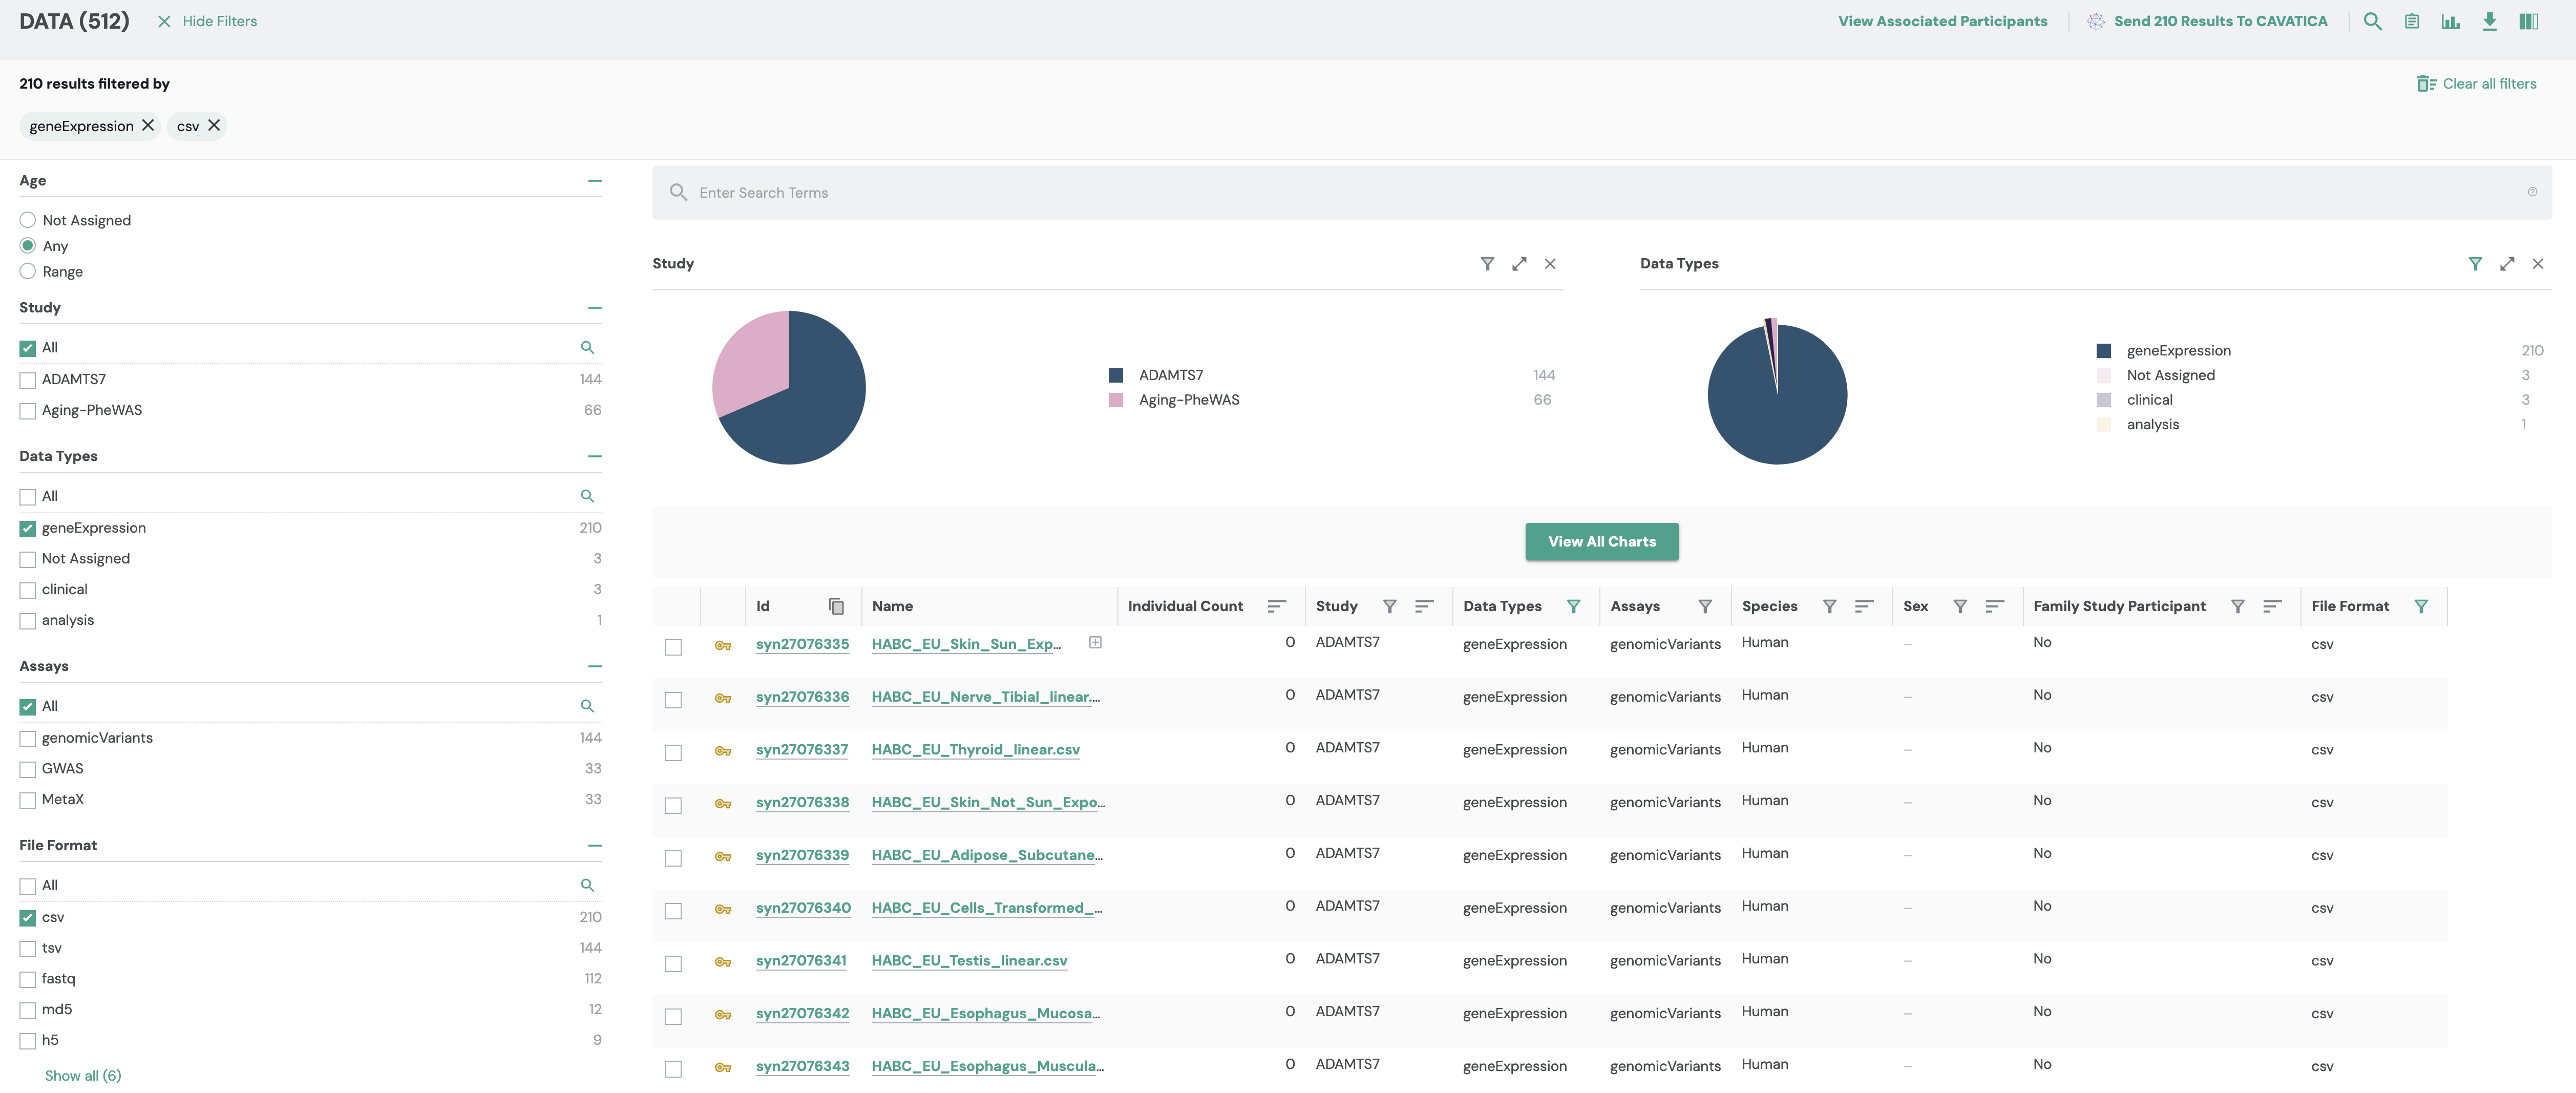Viewport: 2576px width, 1093px height.
Task: Click the filter icon on Study chart
Action: point(1488,264)
